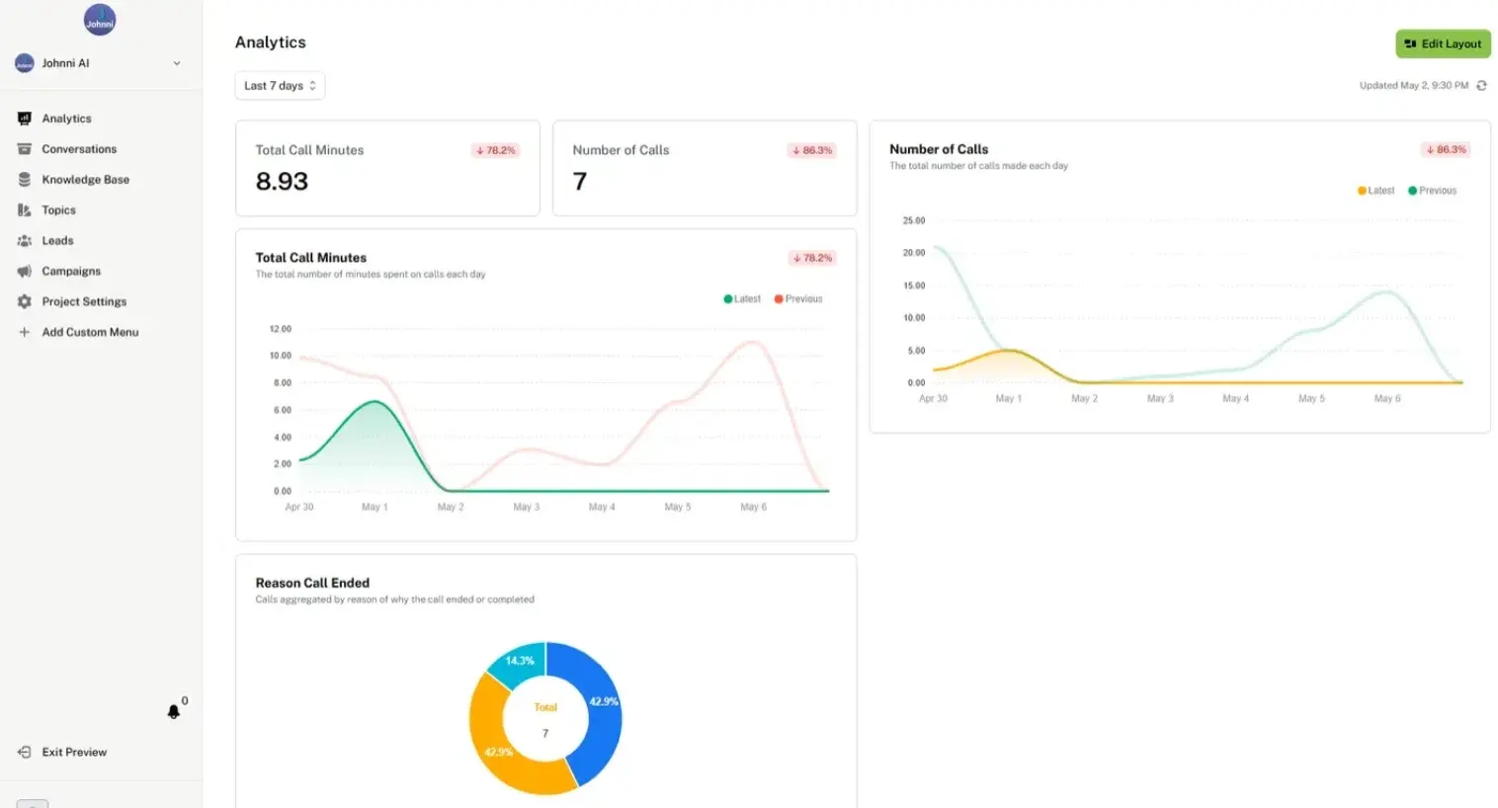Hide the Previous series in Total Call Minutes chart

[798, 298]
